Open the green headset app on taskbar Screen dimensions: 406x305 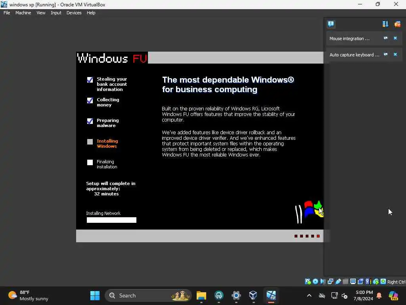coord(219,295)
